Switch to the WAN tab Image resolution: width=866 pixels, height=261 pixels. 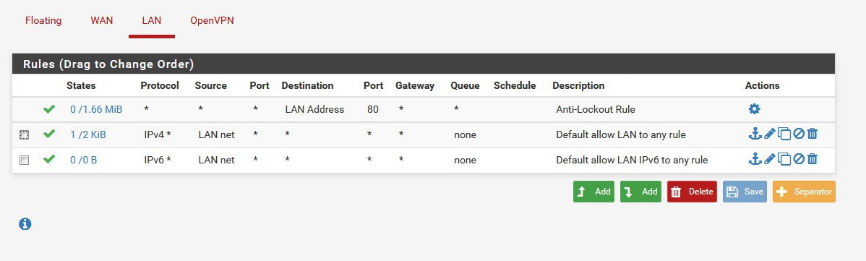click(x=102, y=20)
